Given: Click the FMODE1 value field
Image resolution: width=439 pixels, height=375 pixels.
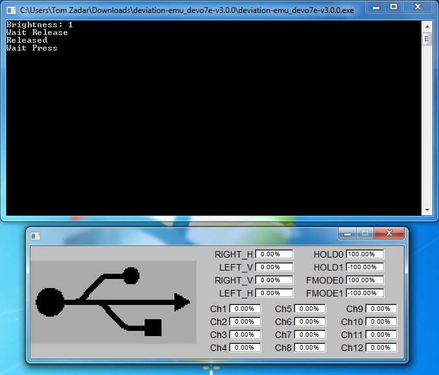Looking at the screenshot, I should (365, 293).
